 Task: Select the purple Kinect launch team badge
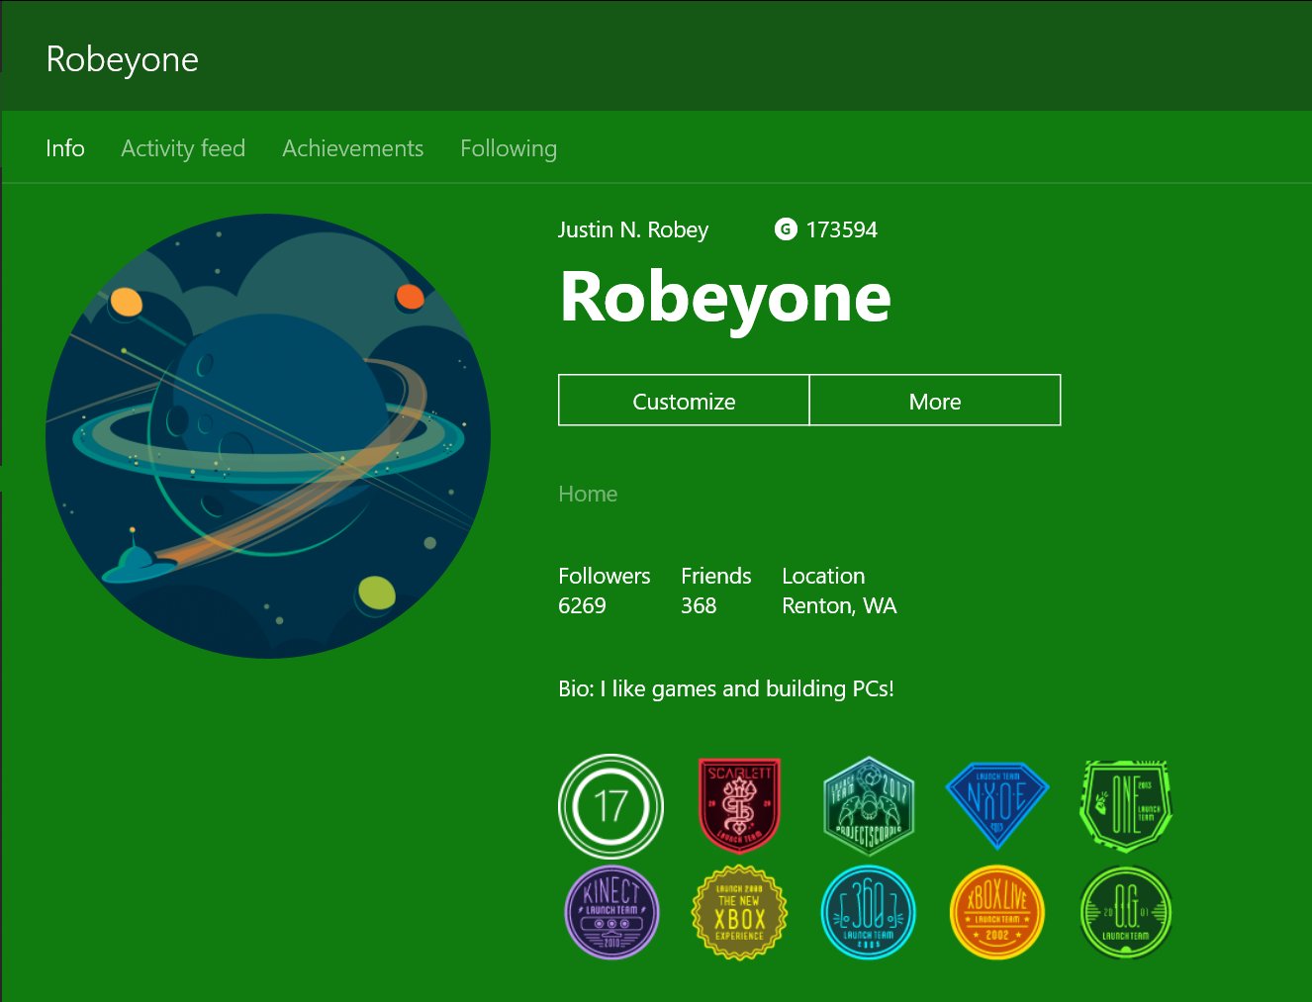click(611, 912)
